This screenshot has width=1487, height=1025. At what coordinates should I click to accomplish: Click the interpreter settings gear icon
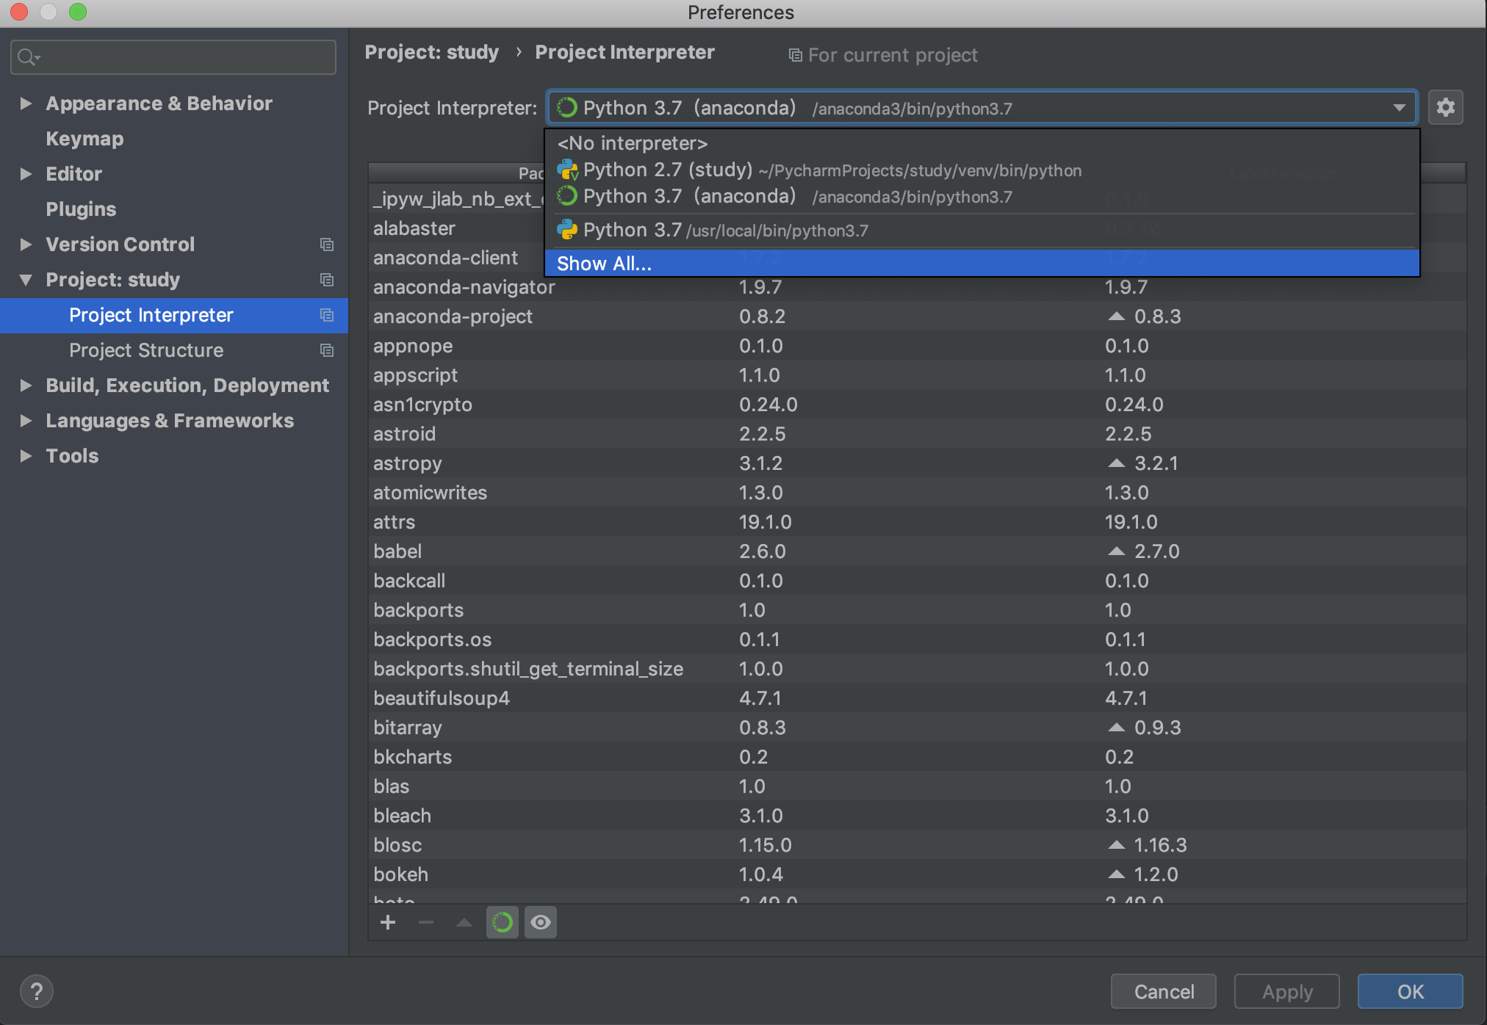1445,108
